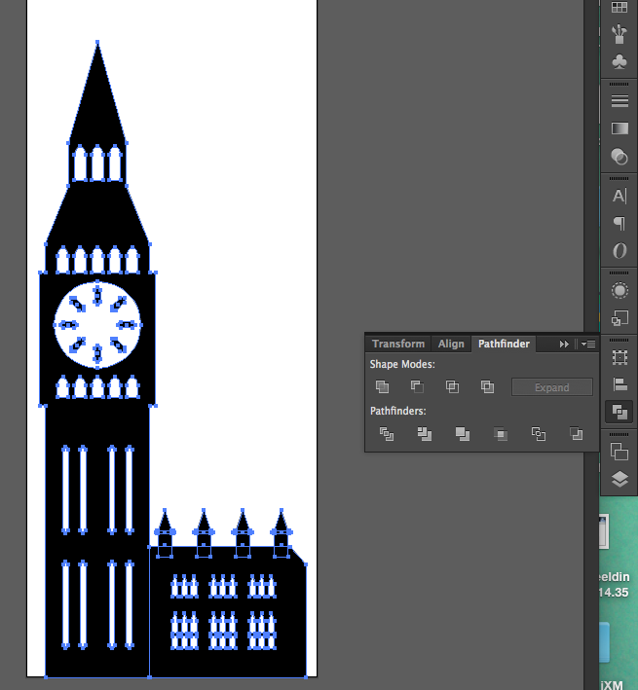Select the black tower spire shape
This screenshot has width=638, height=690.
(97, 106)
